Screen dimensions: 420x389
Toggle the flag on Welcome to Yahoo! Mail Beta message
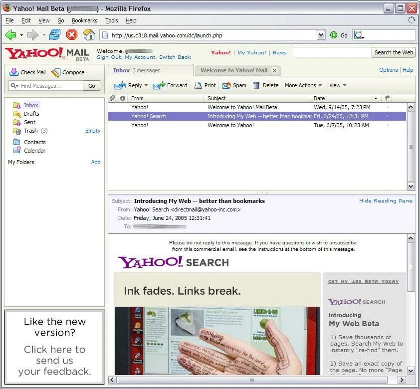pos(387,107)
